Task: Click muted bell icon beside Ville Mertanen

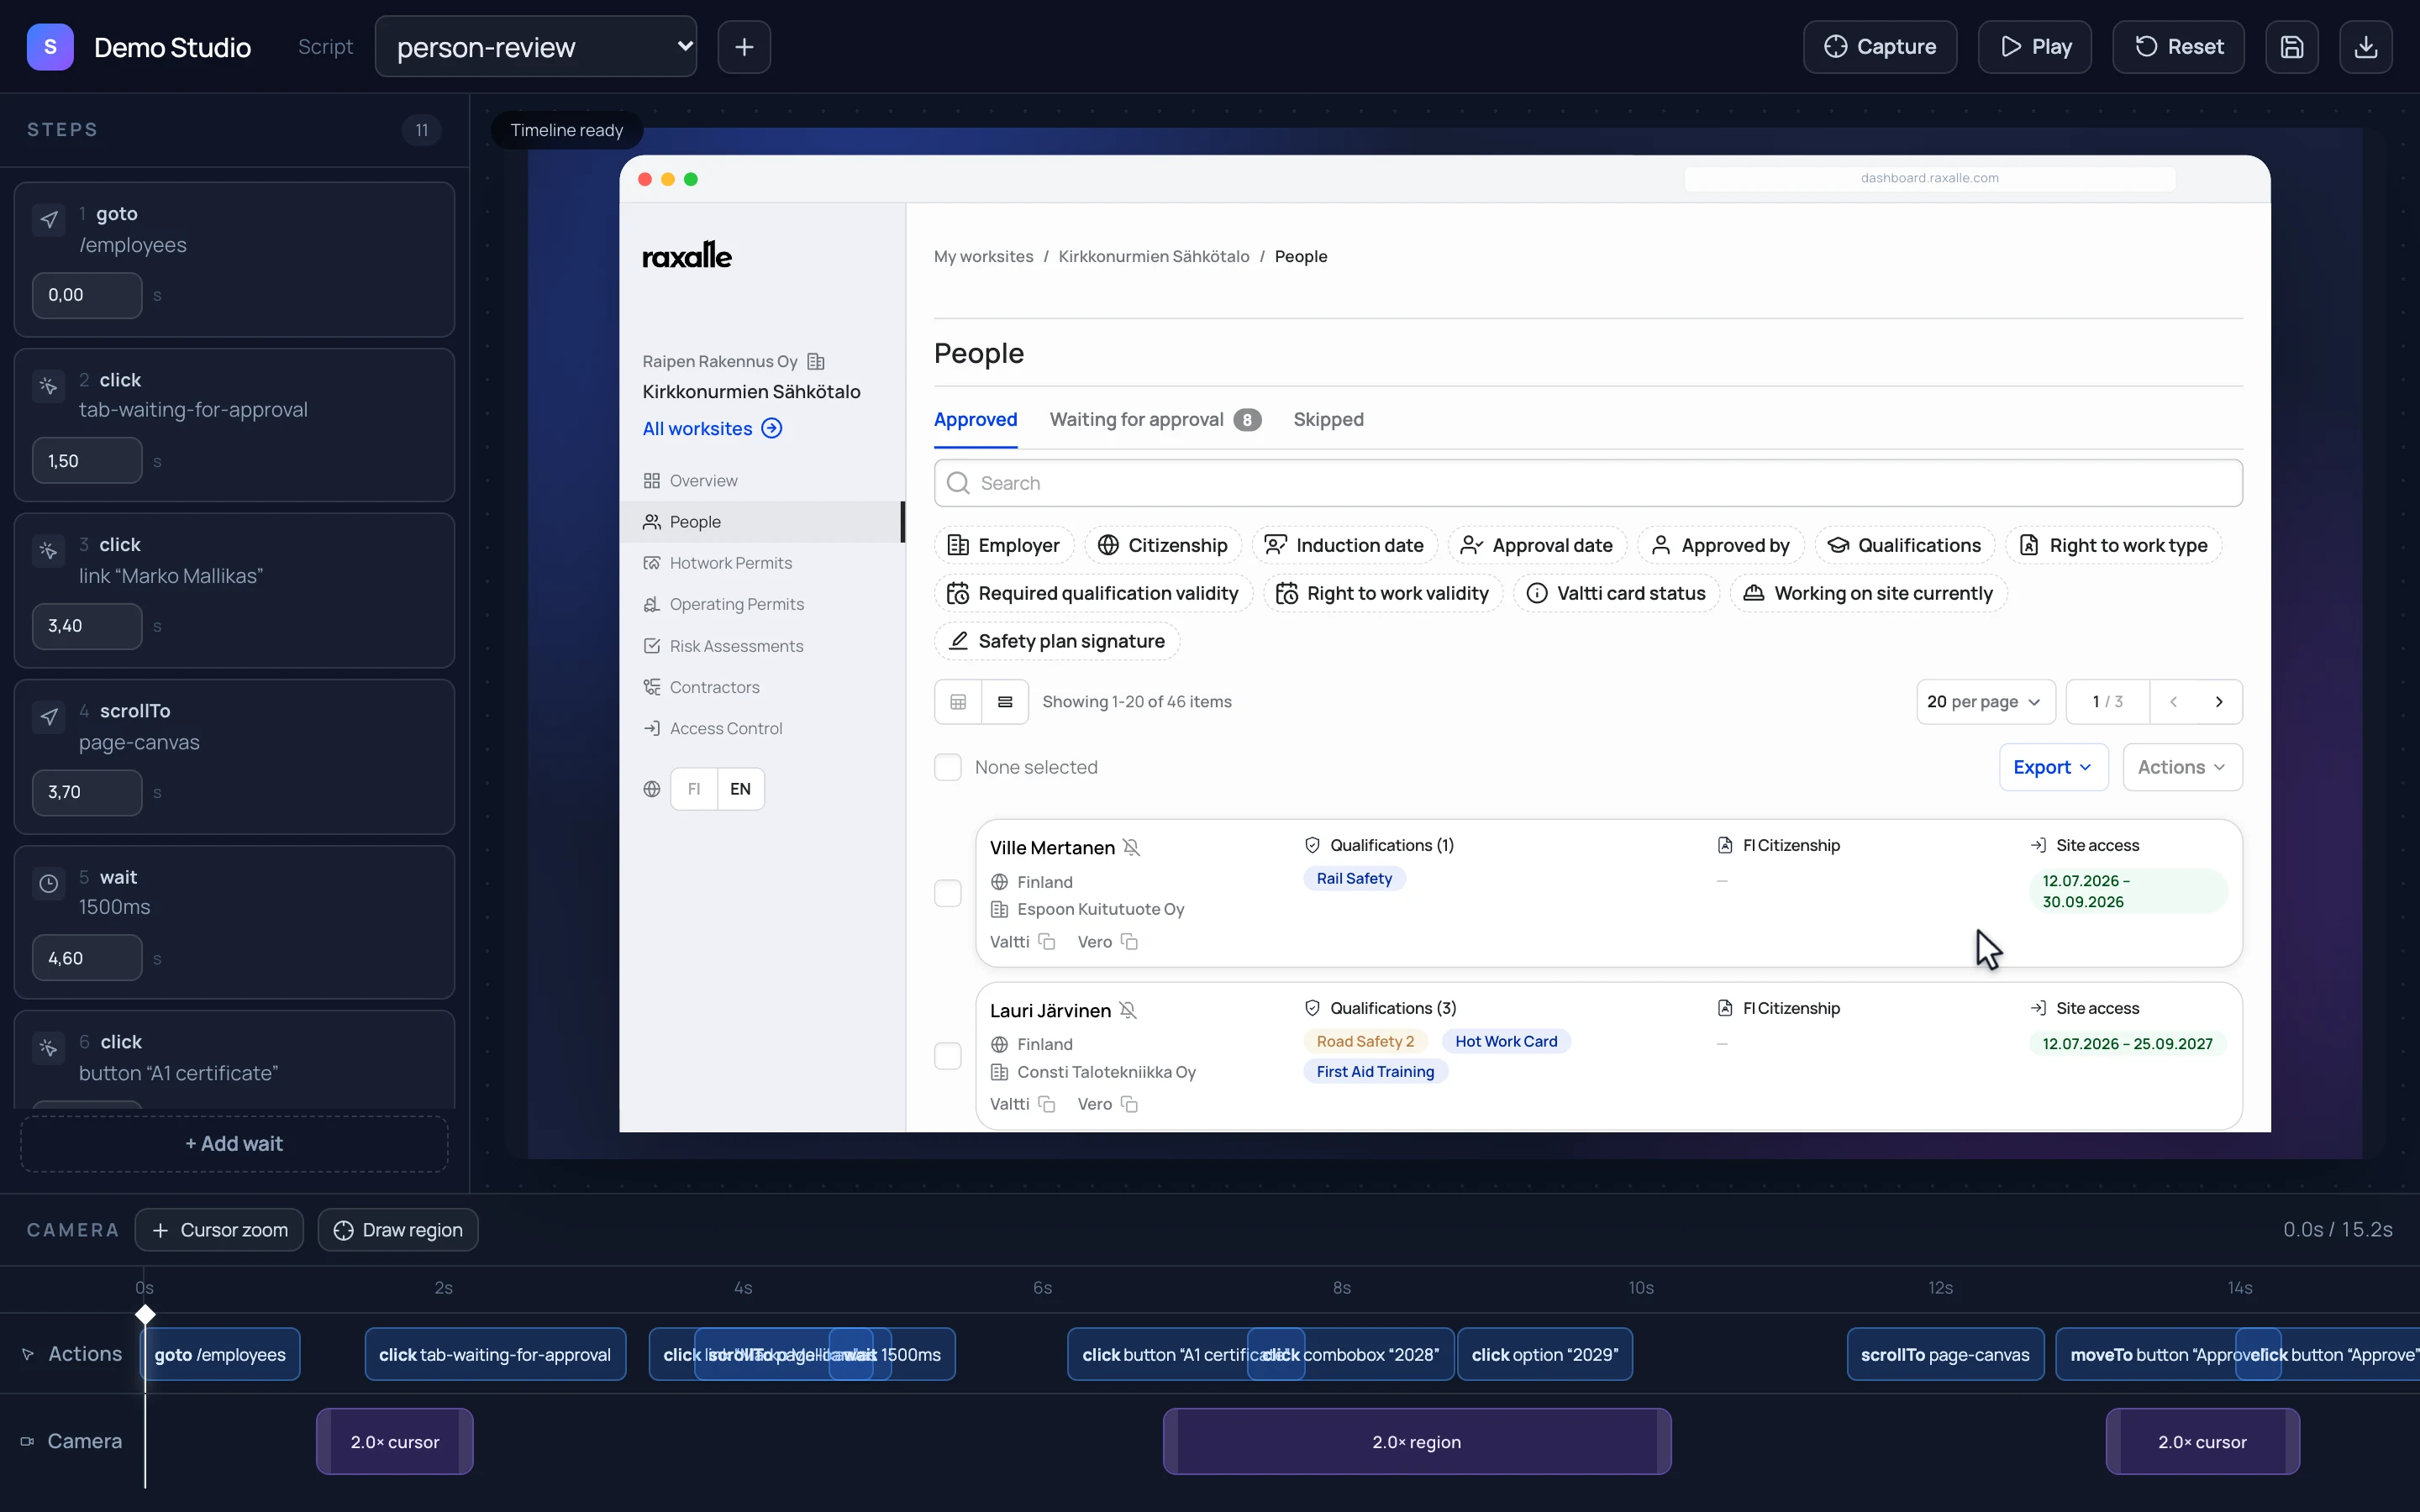Action: click(1131, 848)
